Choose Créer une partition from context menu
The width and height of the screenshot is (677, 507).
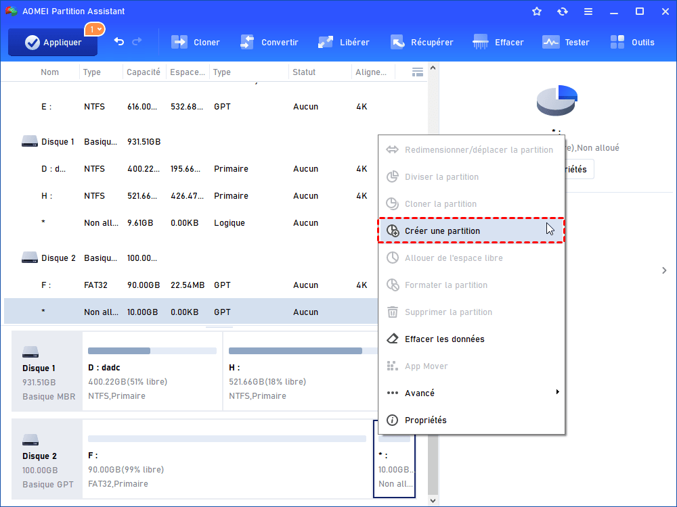[471, 231]
